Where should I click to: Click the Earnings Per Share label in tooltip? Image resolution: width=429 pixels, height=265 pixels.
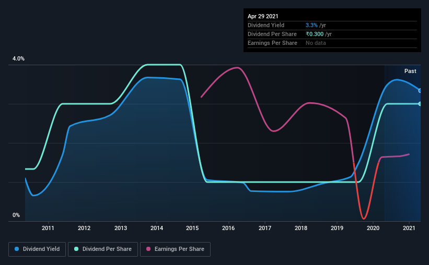click(x=272, y=43)
